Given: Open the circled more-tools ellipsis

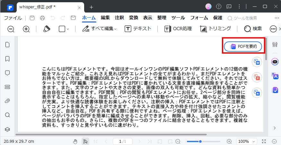Looking at the screenshot, I should click(x=273, y=29).
